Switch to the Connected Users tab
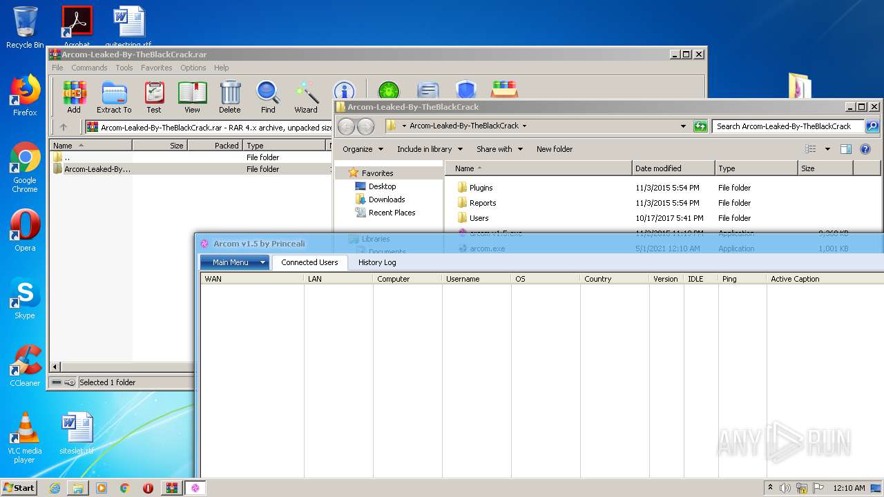884x497 pixels. (x=309, y=262)
